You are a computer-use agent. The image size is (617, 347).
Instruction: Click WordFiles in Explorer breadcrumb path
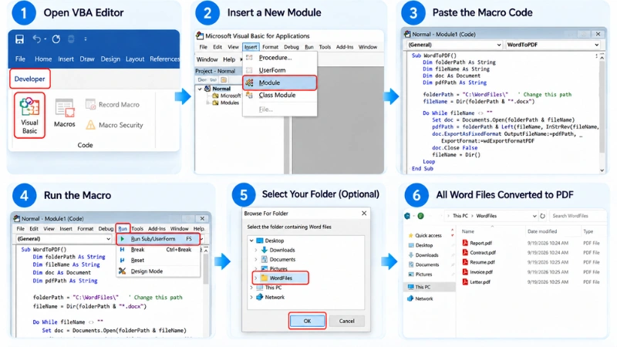[x=487, y=216]
